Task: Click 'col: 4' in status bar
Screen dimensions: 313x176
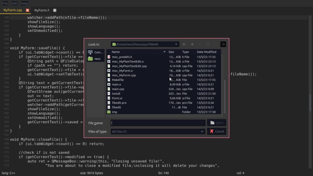Action: coord(240,173)
